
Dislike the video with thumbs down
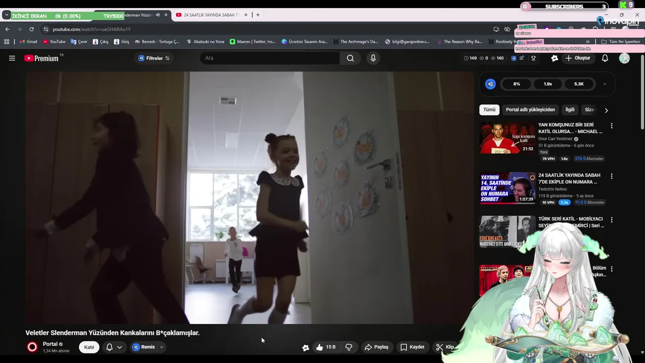(349, 347)
